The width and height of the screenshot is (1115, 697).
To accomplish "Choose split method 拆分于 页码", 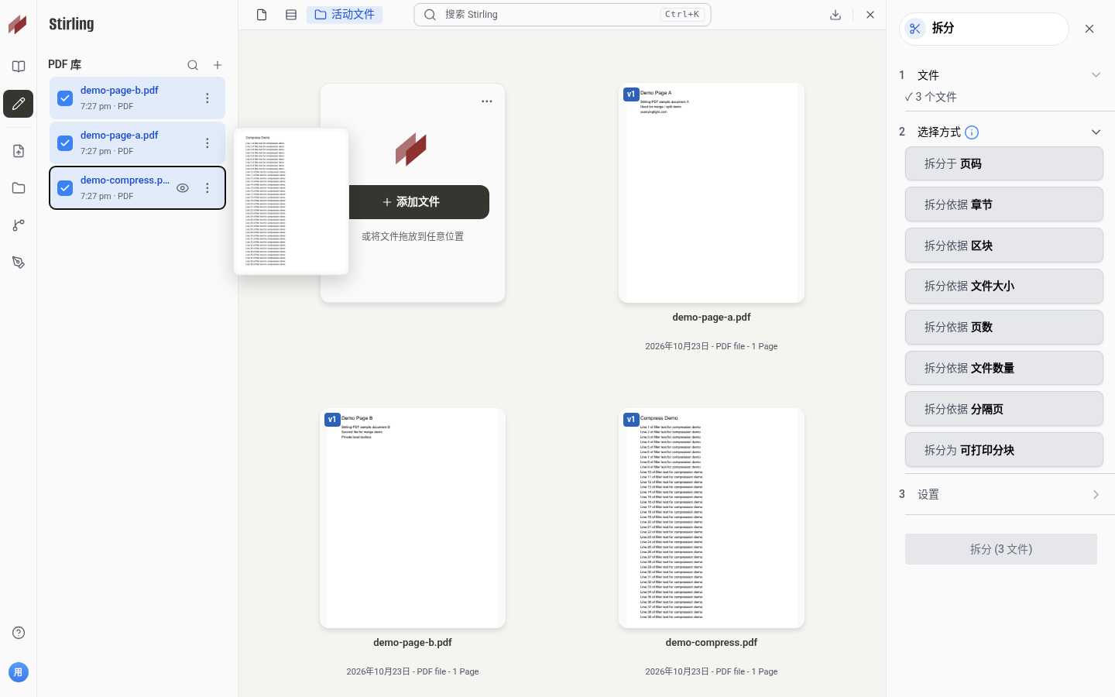I will (x=1004, y=164).
